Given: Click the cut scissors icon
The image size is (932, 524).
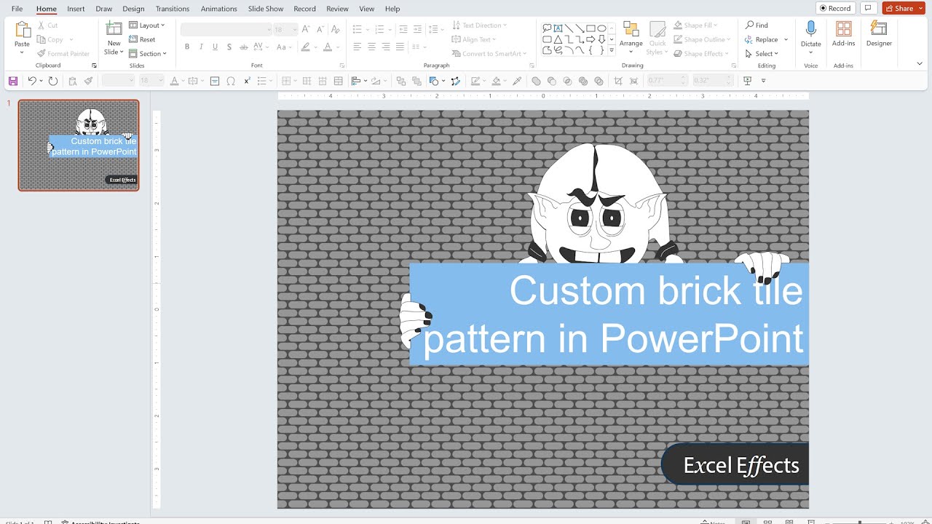Looking at the screenshot, I should coord(41,25).
